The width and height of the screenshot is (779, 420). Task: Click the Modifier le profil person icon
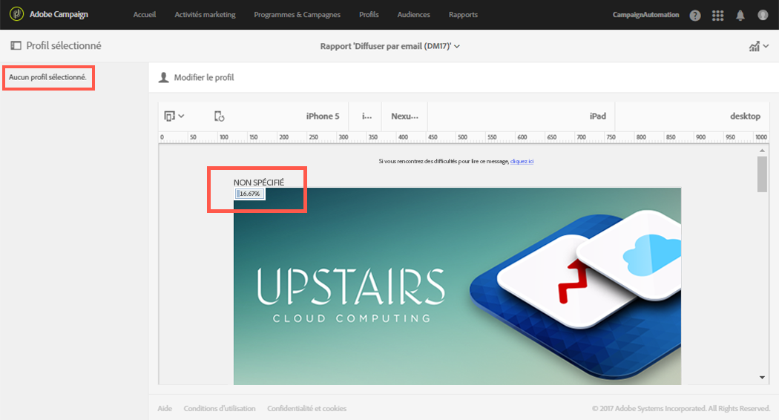[x=163, y=77]
